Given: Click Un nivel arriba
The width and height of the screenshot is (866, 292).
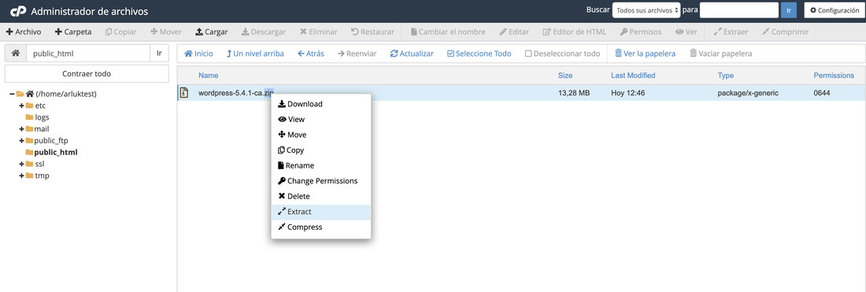Looking at the screenshot, I should 255,54.
